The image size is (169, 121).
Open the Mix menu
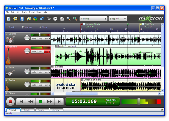pos(18,12)
